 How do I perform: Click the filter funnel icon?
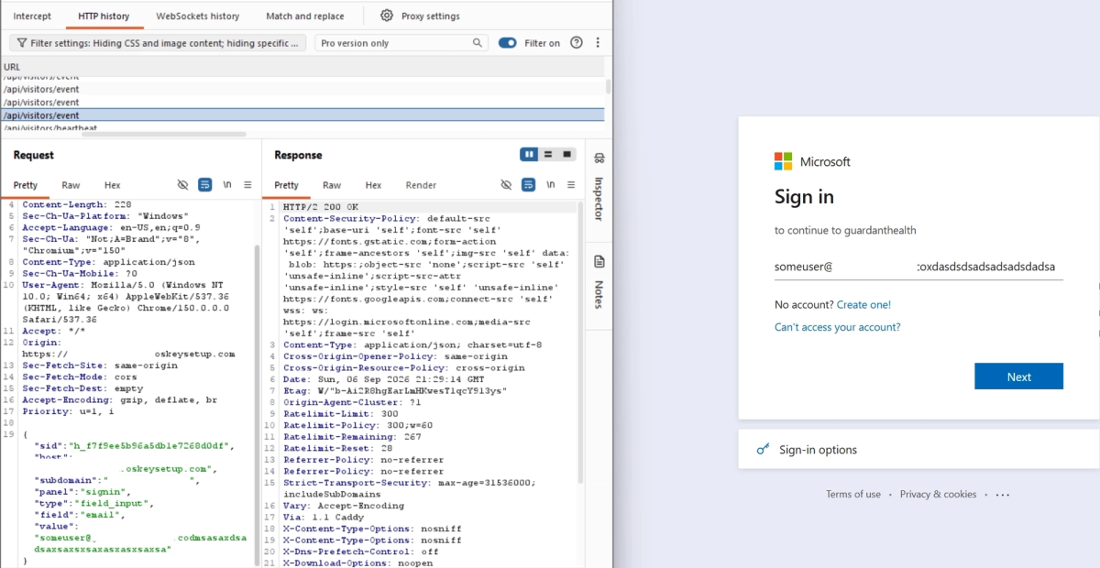pos(22,43)
